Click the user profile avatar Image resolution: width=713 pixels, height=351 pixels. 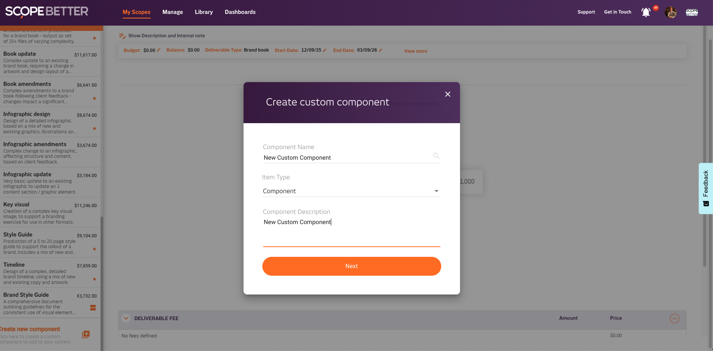pos(670,12)
